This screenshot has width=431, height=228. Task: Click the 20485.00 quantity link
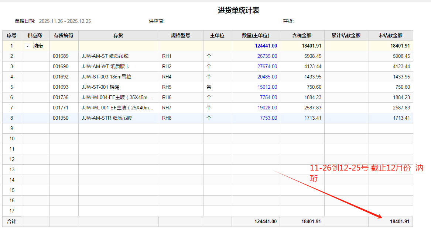[x=267, y=77]
